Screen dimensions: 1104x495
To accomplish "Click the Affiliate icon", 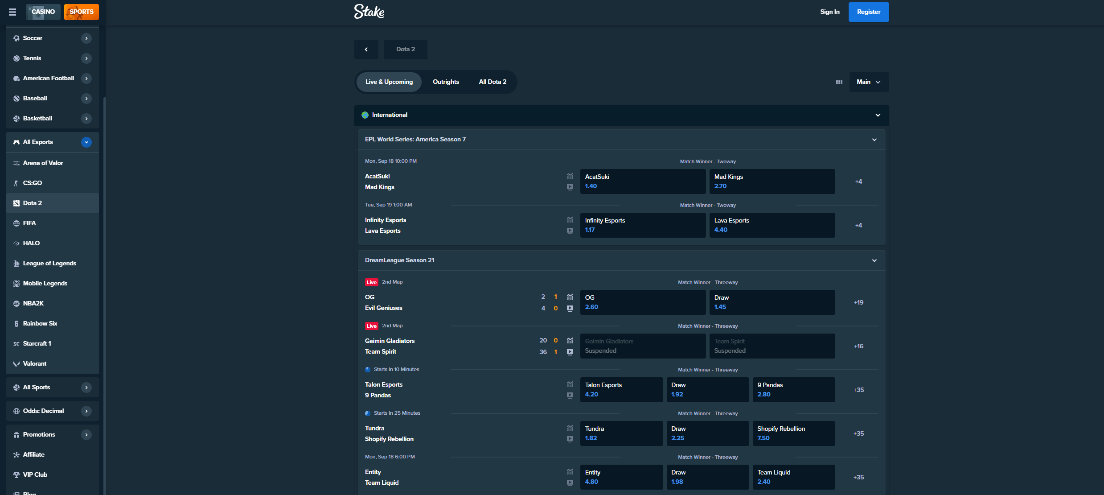I will pyautogui.click(x=16, y=455).
